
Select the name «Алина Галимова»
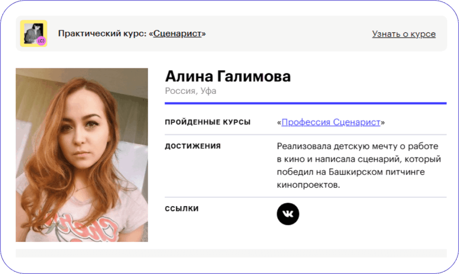click(229, 76)
